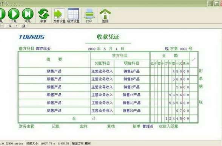
Task: Maximize the print preview window
Action: (x=217, y=3)
